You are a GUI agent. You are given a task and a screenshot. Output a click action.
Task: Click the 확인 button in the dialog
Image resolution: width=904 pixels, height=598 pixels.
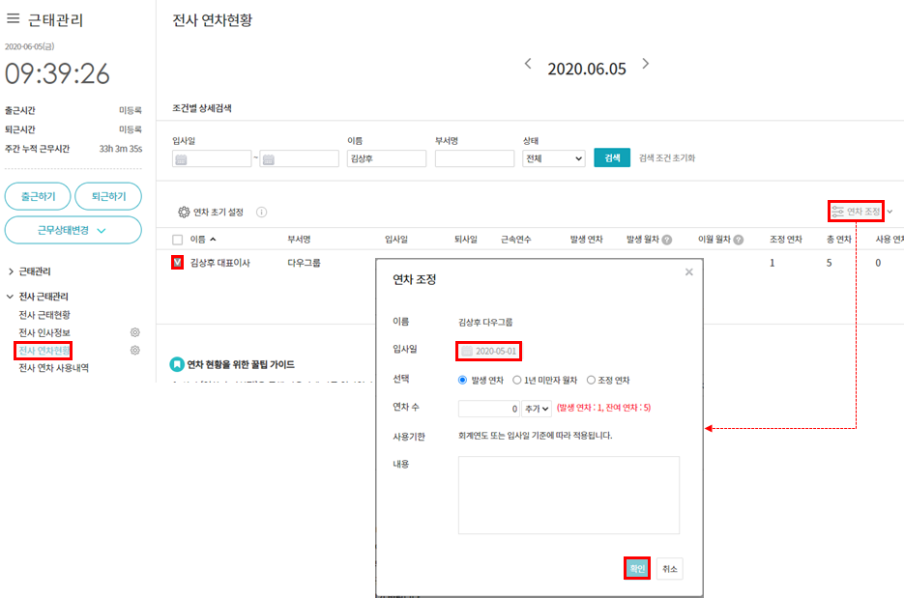(636, 569)
